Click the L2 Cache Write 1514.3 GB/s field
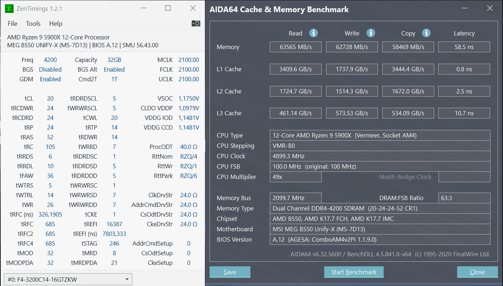503x286 pixels. coord(352,91)
